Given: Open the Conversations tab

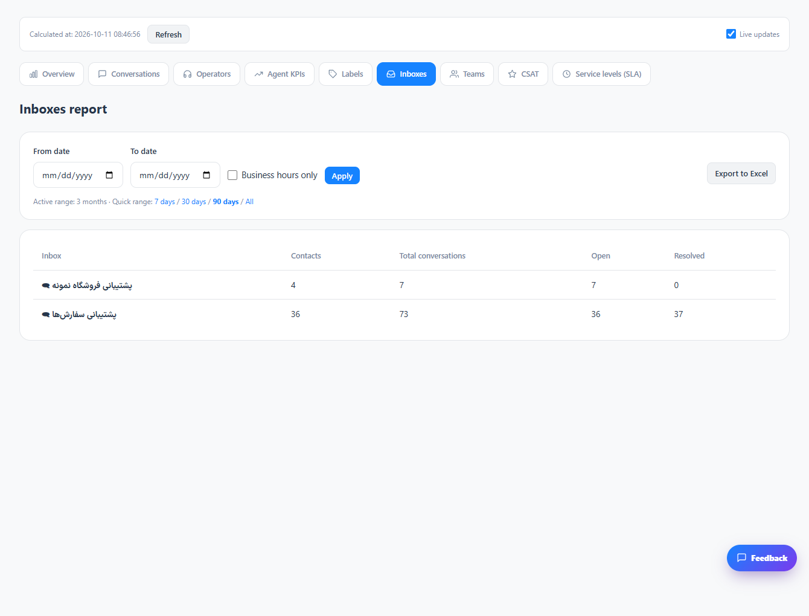Looking at the screenshot, I should 129,74.
